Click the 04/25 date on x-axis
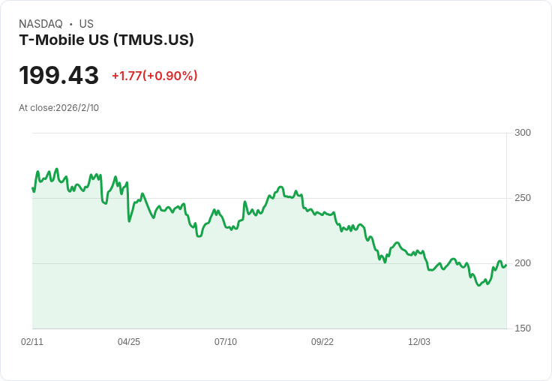Image resolution: width=552 pixels, height=381 pixels. (x=129, y=342)
